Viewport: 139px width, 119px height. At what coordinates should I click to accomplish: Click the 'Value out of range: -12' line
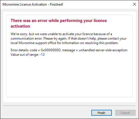[28, 55]
